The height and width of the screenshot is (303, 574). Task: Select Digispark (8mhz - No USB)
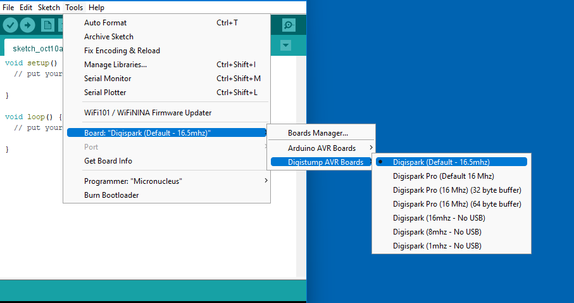[451, 232]
